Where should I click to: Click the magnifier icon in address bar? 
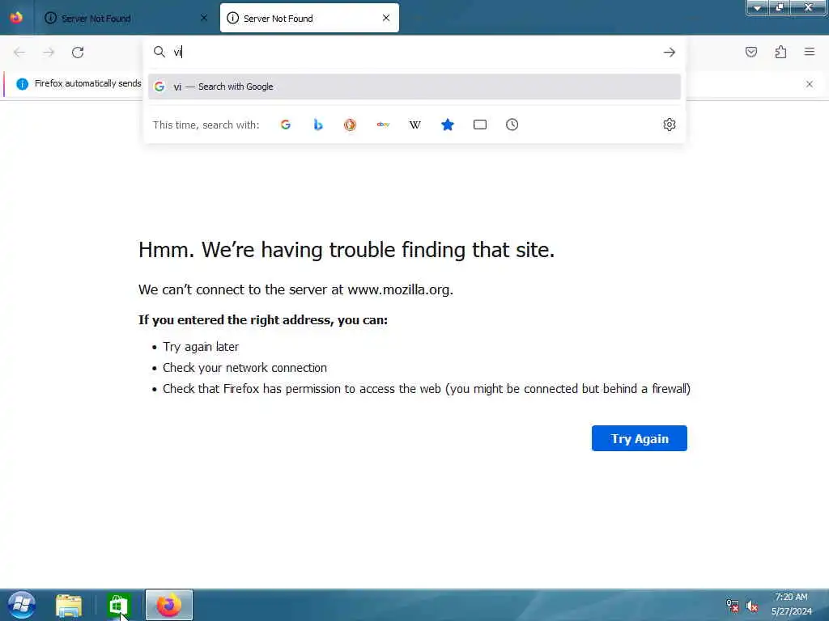click(159, 52)
